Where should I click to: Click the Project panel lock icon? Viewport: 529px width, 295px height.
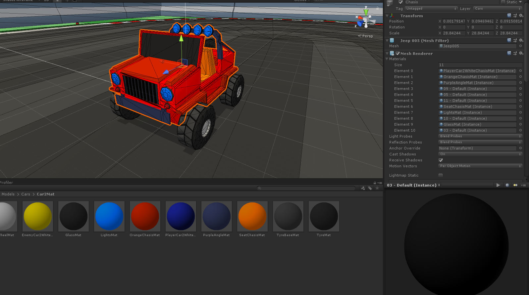375,183
